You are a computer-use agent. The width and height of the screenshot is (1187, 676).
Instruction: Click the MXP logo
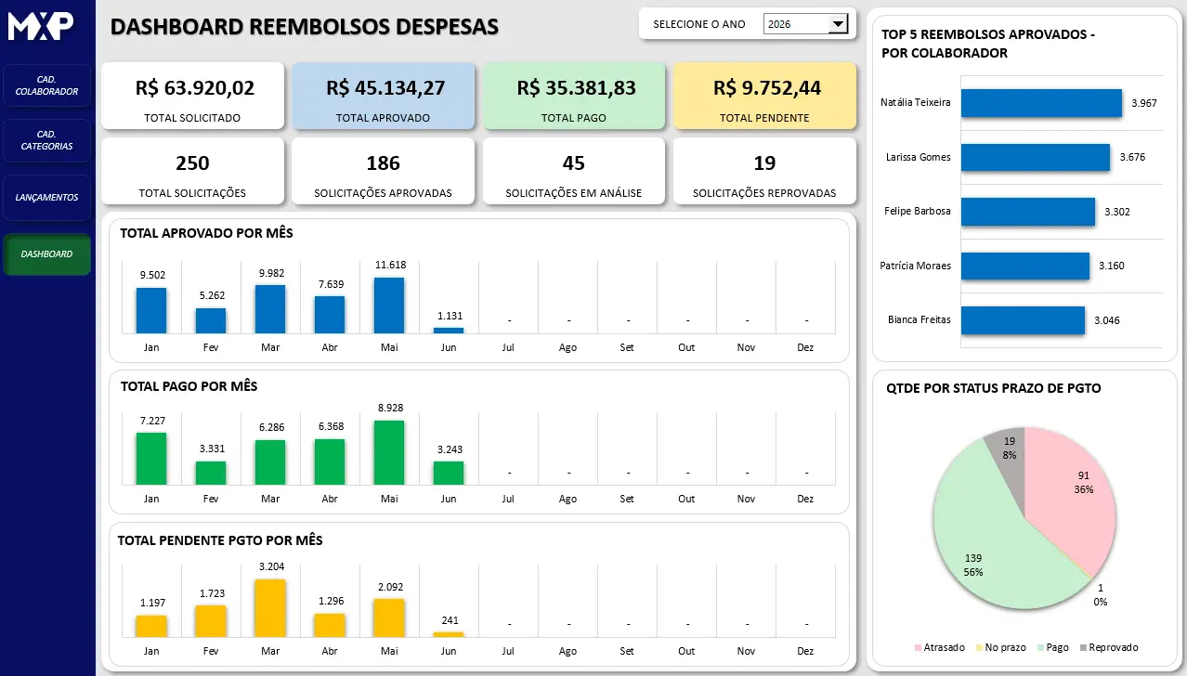(x=40, y=25)
